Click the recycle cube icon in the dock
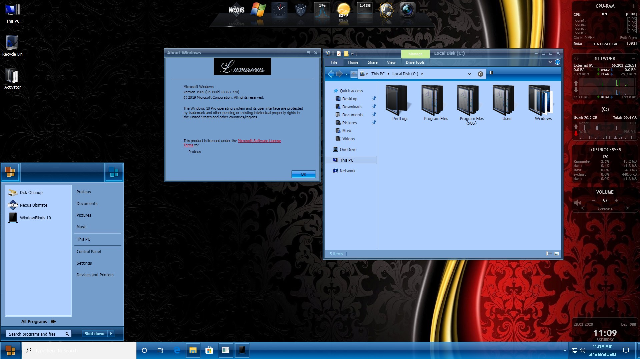 300,10
